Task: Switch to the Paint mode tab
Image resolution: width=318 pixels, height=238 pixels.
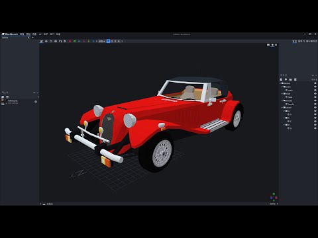Action: tap(301, 41)
